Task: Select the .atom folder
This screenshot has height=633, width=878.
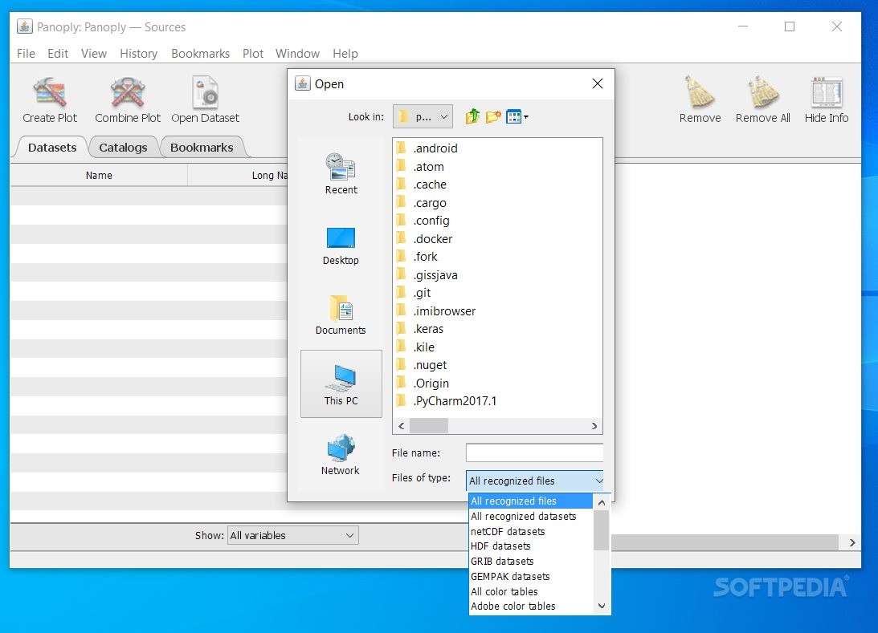Action: click(x=420, y=167)
